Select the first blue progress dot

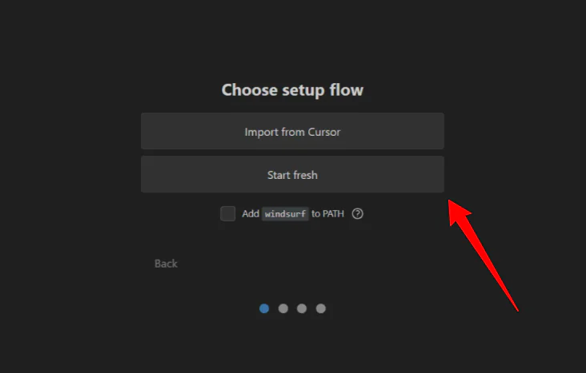264,308
